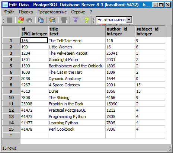This screenshot has height=153, width=173.
Task: Open the Правка menu
Action: (x=26, y=12)
